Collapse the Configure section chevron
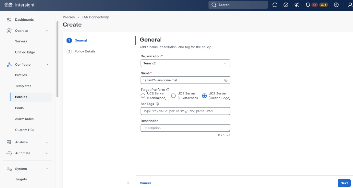This screenshot has height=188, width=353. [47, 64]
